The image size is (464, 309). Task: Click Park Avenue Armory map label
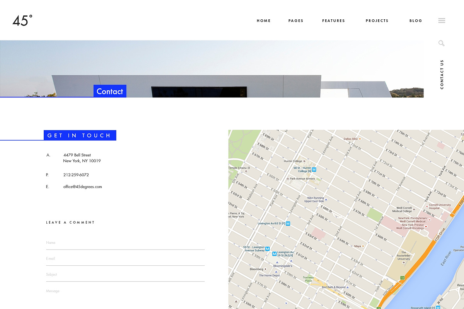[x=302, y=179]
